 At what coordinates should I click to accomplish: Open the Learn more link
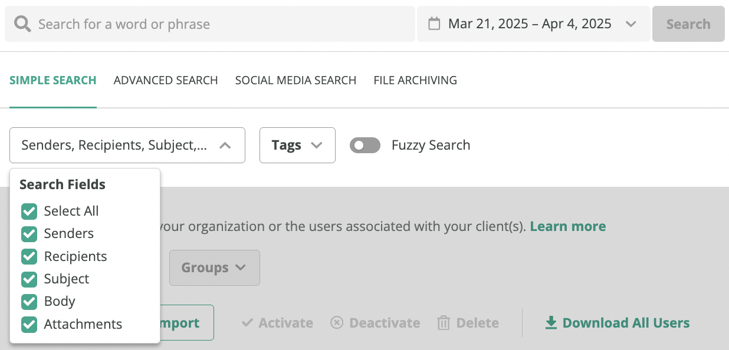568,226
